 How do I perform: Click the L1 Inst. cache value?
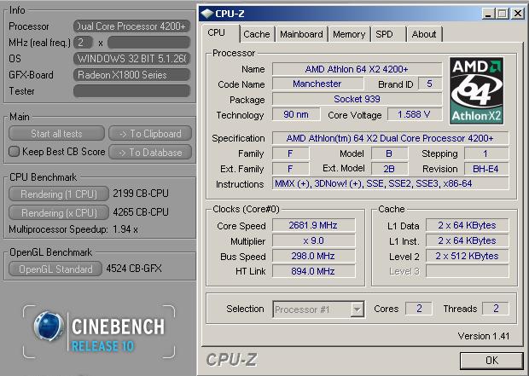[468, 240]
